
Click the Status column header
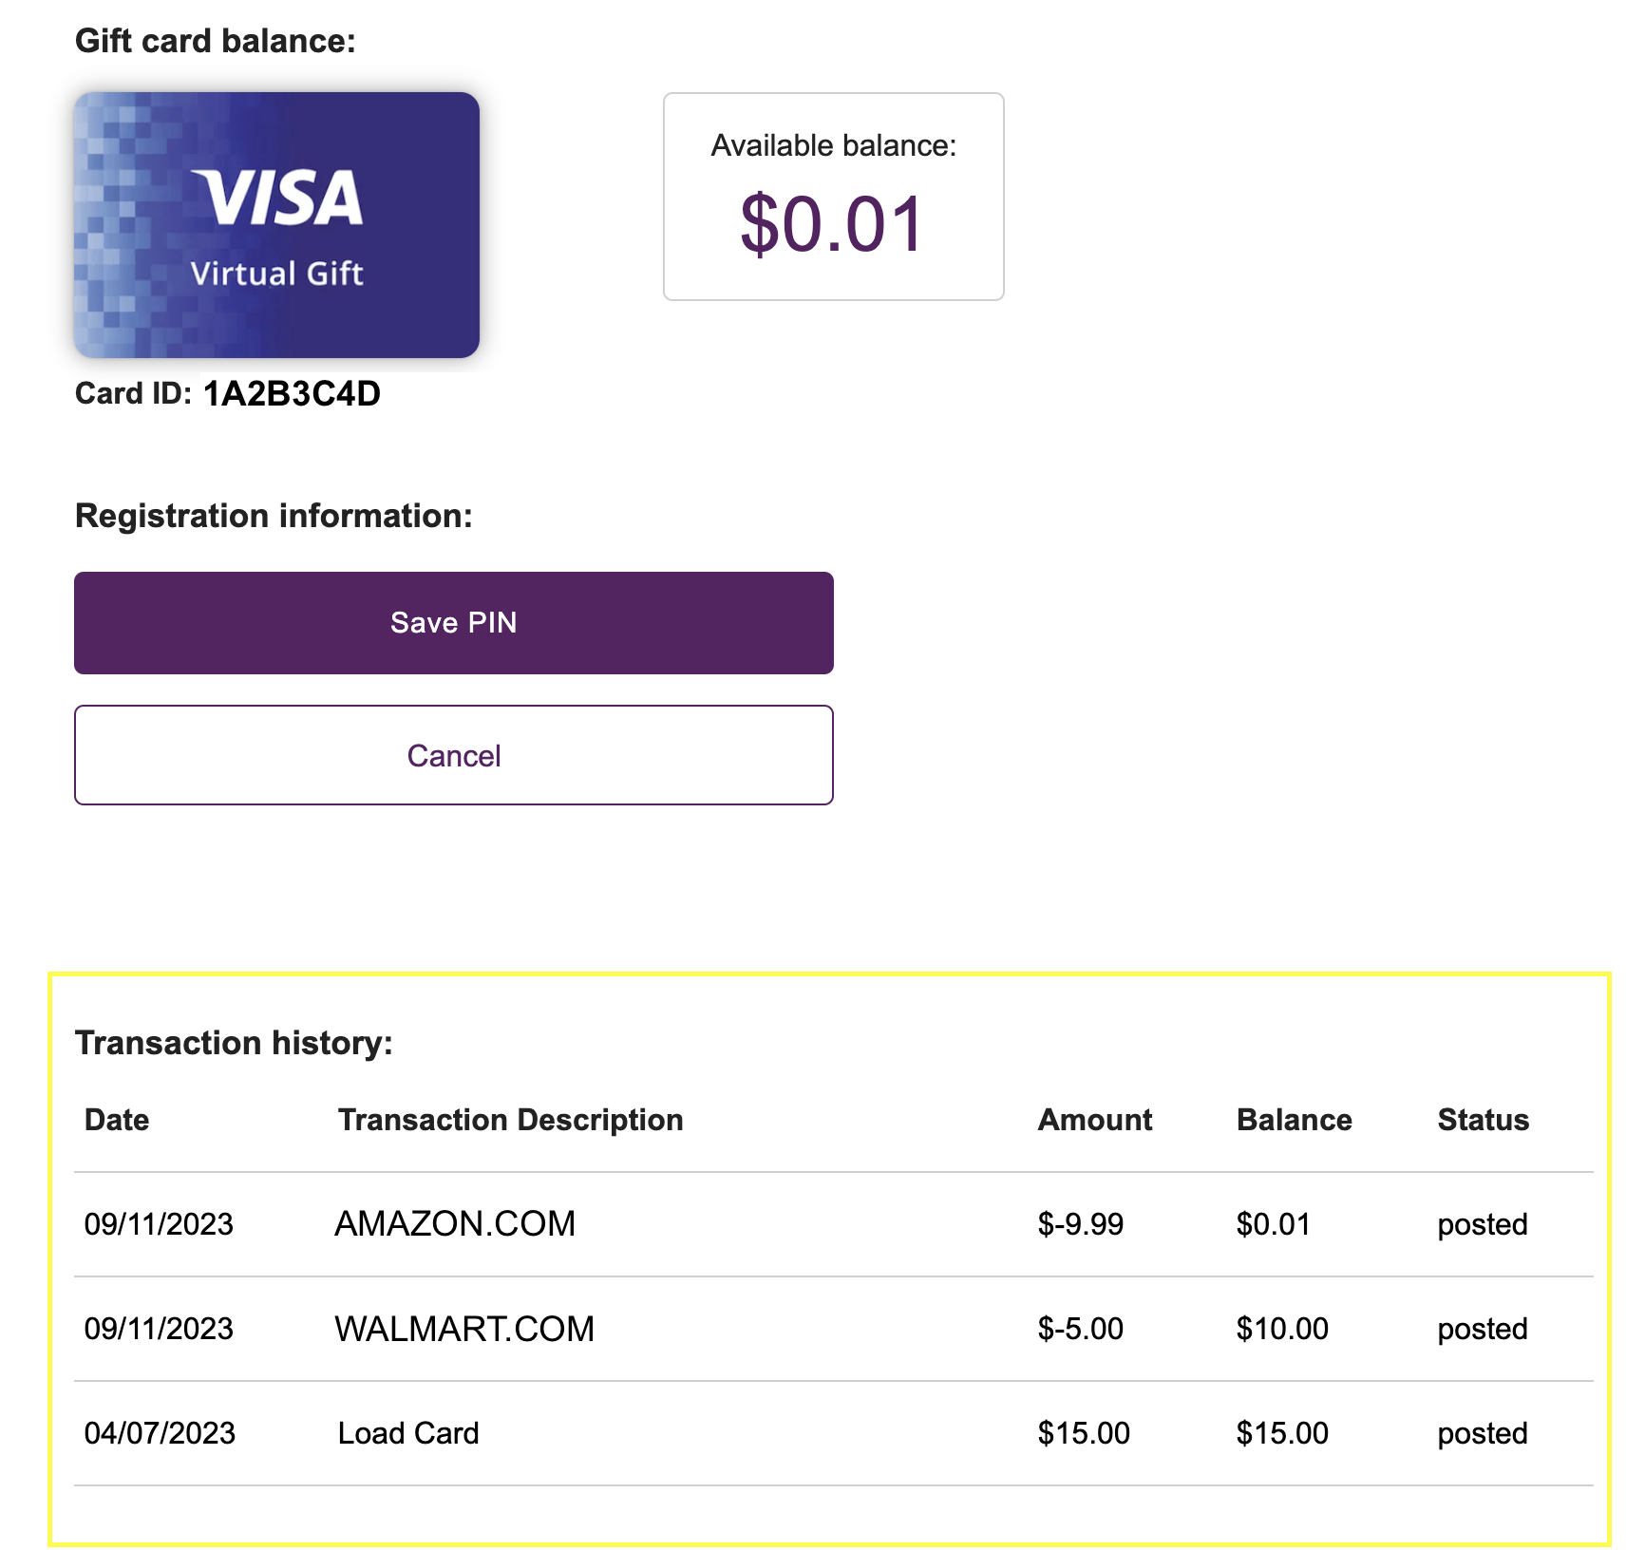(1483, 1120)
